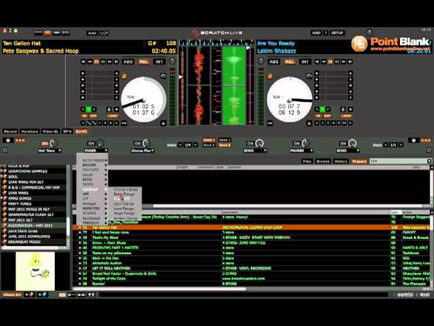Screen dimensions: 434x326
Task: Adjust the right PHASER effect depth knob
Action: [306, 143]
